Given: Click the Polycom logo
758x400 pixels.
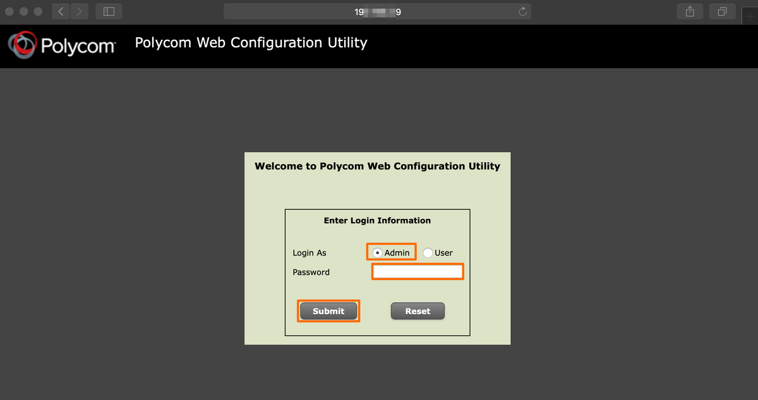Looking at the screenshot, I should pos(61,45).
